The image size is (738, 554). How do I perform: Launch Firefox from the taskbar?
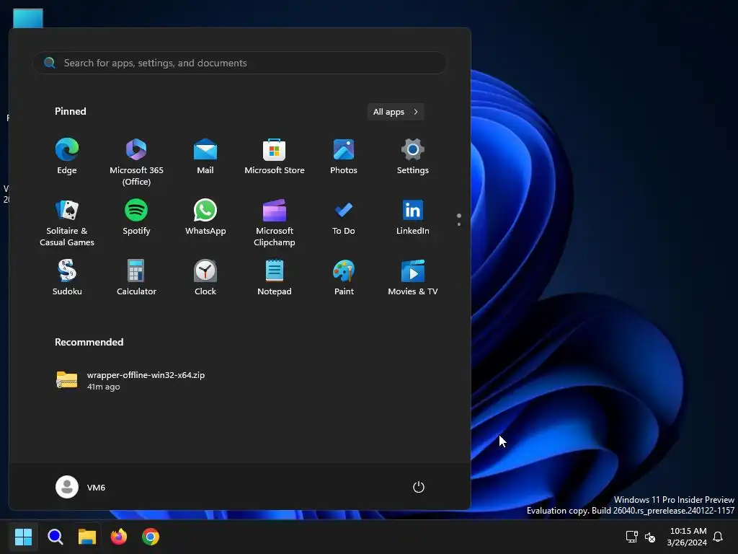[119, 537]
